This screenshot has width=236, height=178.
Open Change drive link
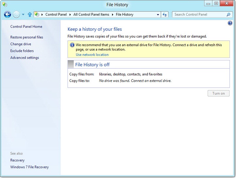pyautogui.click(x=21, y=44)
